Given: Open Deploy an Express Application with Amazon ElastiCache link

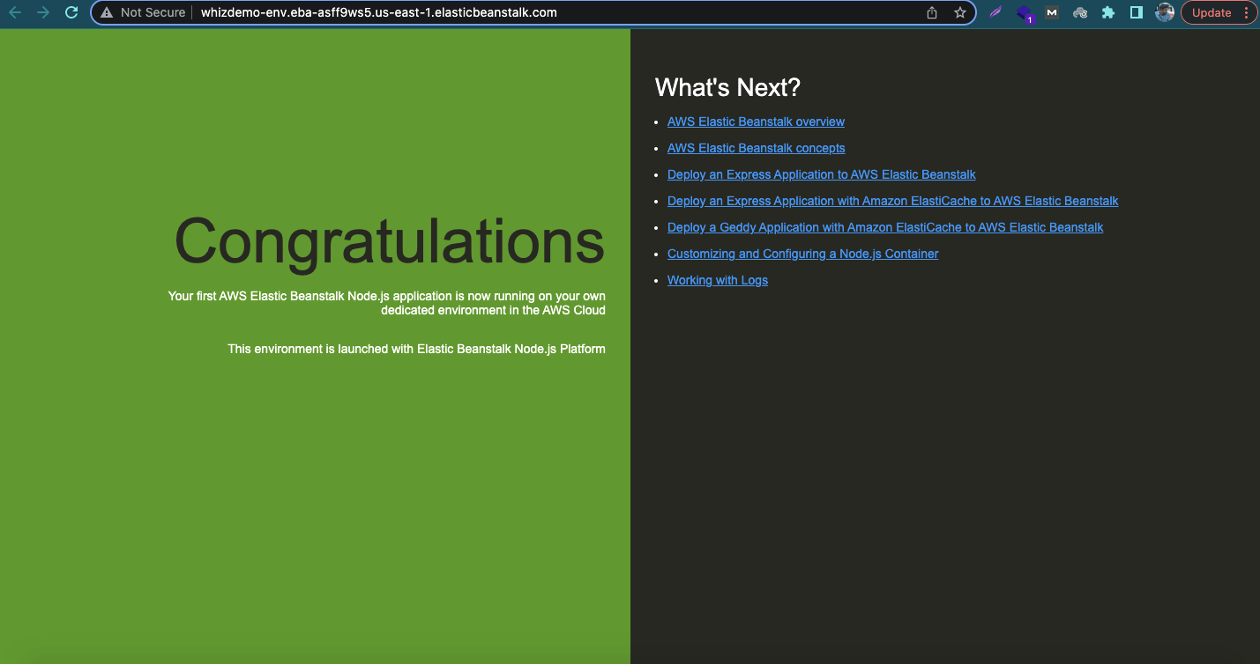Looking at the screenshot, I should pos(892,201).
